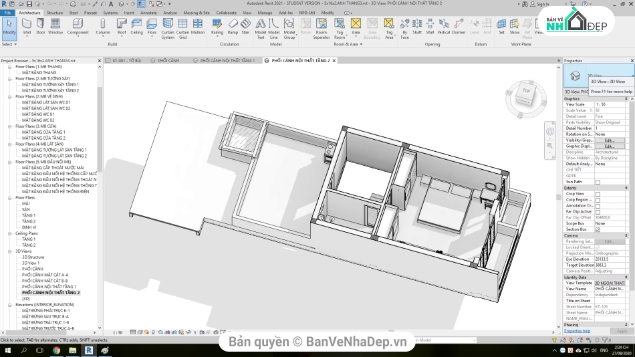Open the Annotate ribbon tab

(148, 13)
